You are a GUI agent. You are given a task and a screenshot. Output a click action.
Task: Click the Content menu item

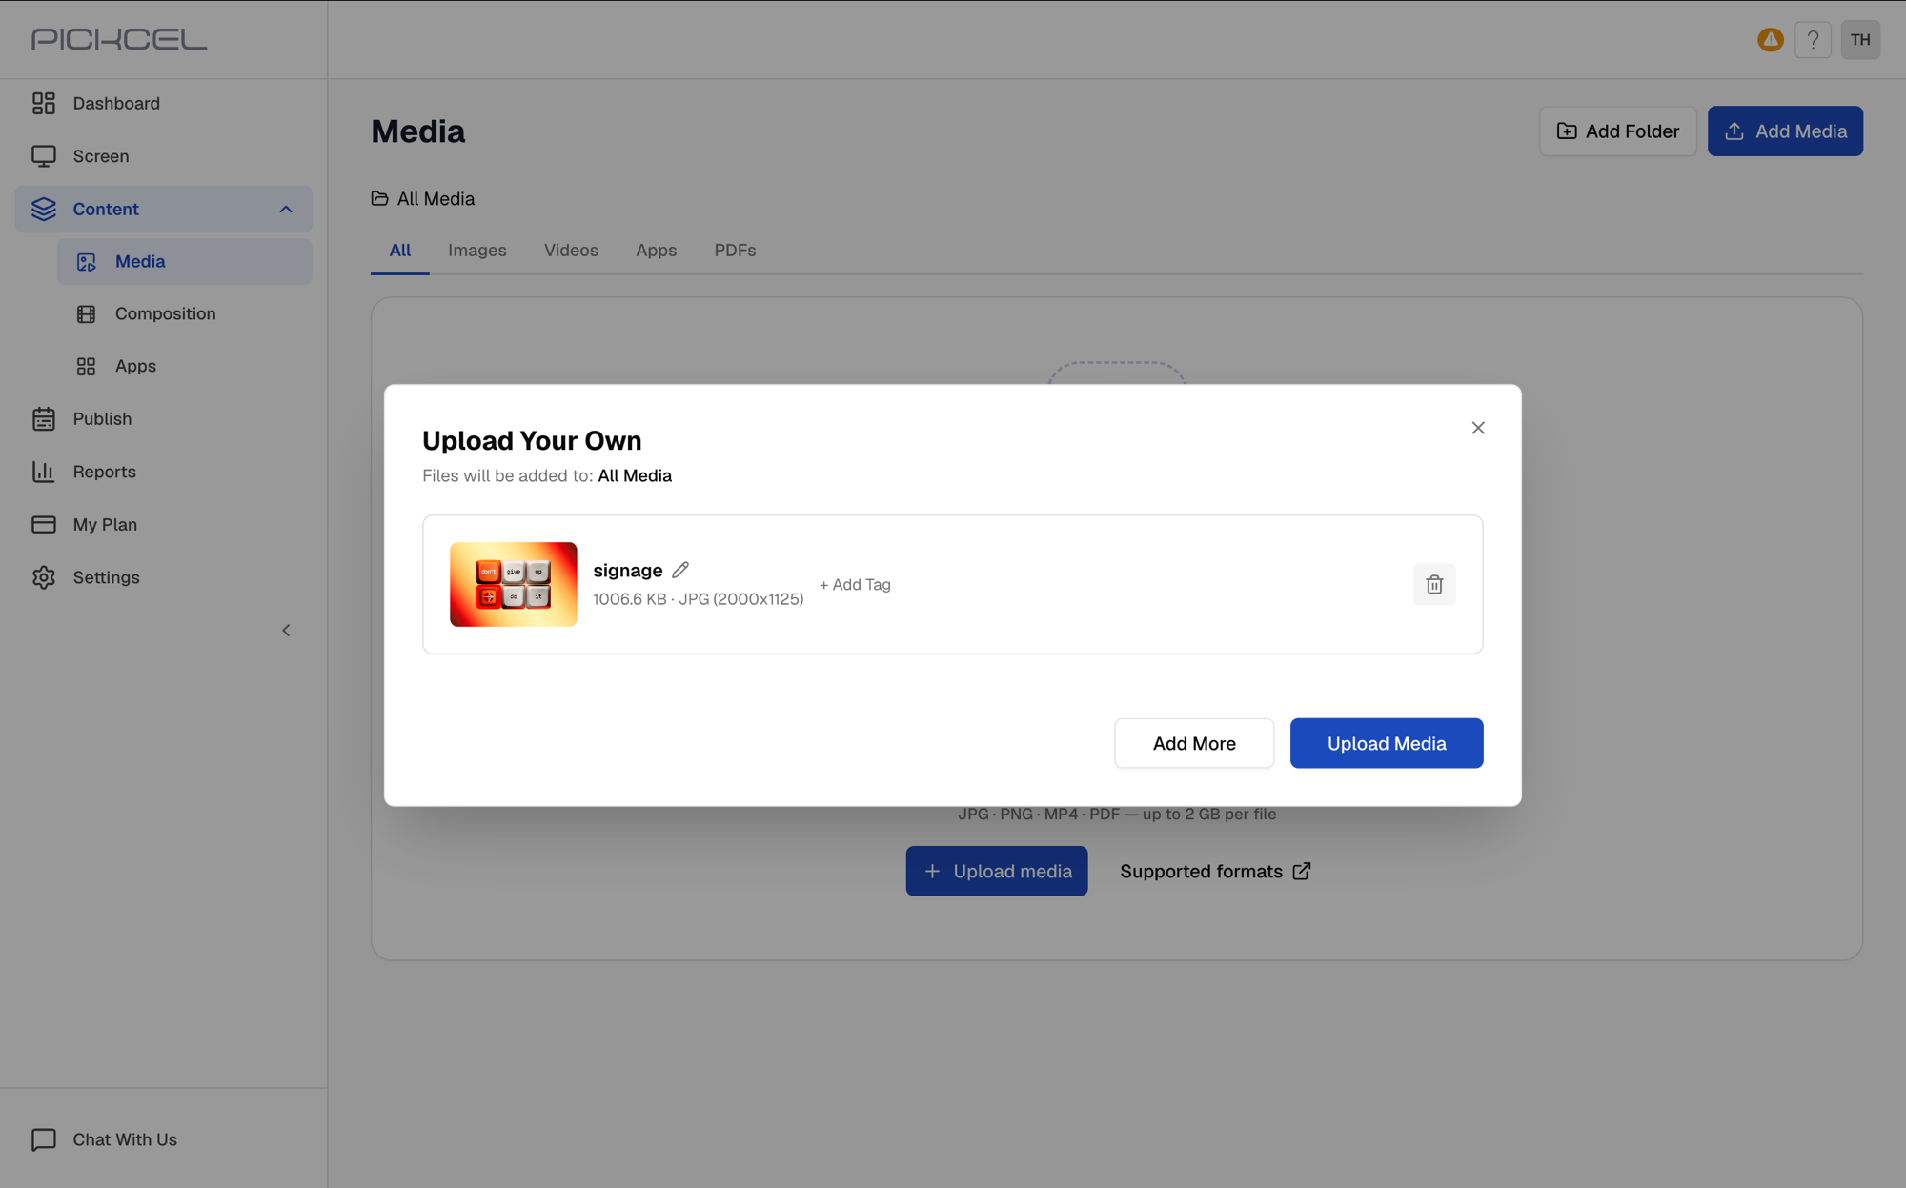pyautogui.click(x=163, y=209)
